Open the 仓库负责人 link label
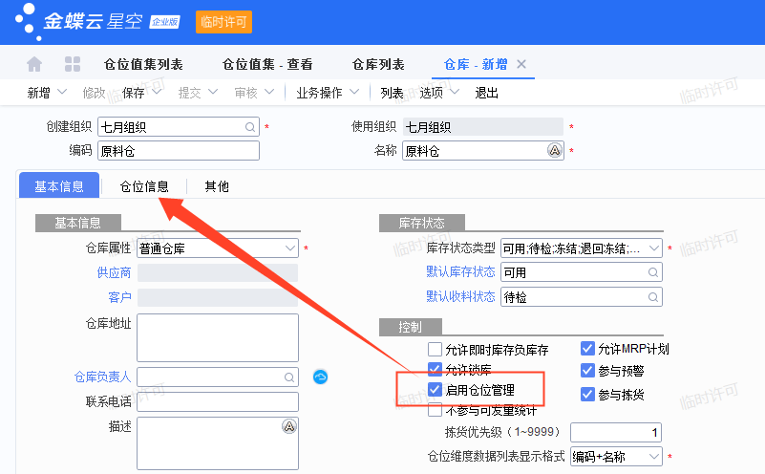765x474 pixels. point(102,377)
